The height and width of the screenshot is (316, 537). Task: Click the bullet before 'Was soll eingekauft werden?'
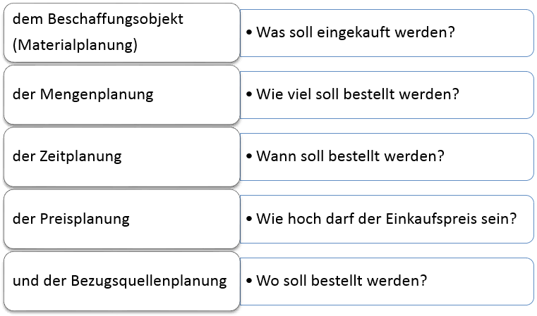click(250, 32)
